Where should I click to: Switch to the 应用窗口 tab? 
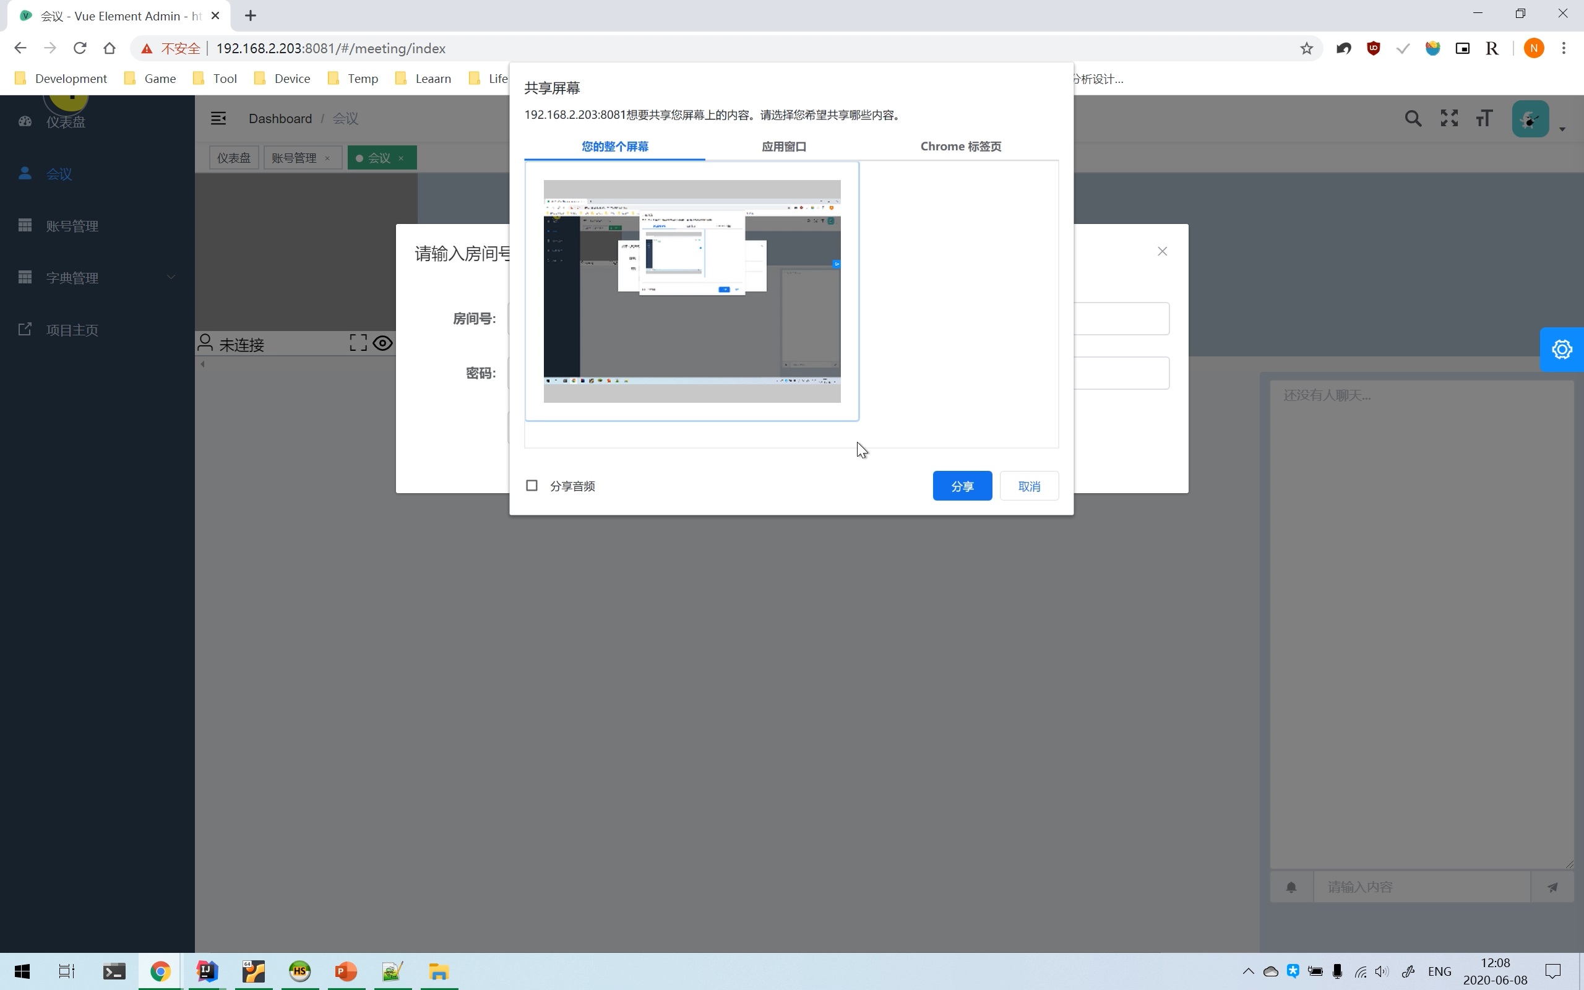[x=783, y=147]
